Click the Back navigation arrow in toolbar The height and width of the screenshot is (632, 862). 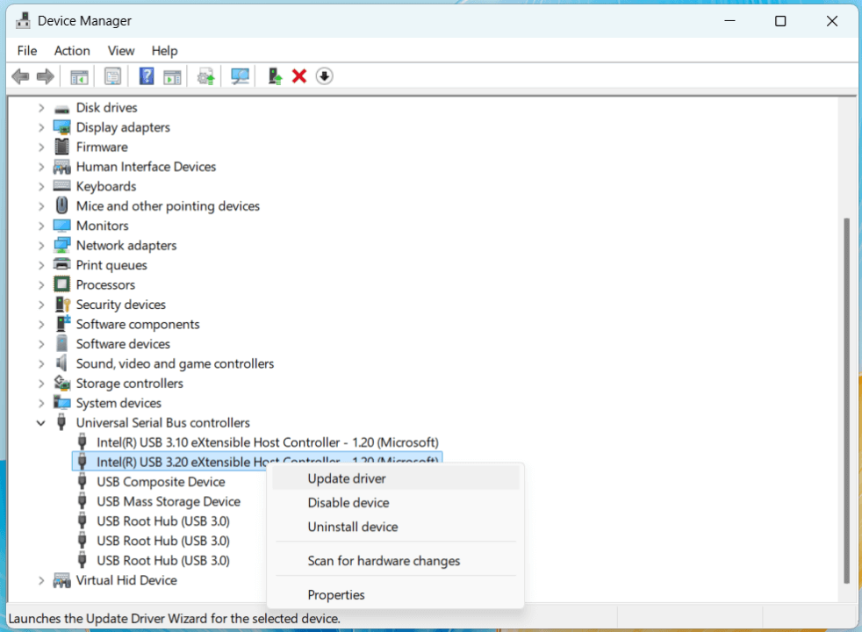coord(19,76)
